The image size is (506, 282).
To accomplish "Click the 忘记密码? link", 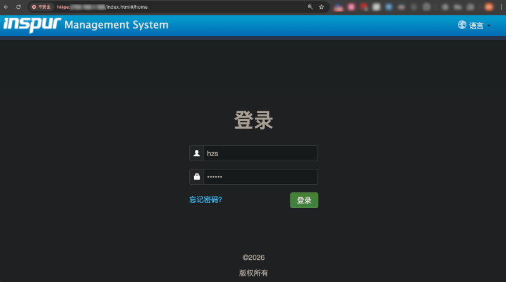I will click(x=206, y=200).
